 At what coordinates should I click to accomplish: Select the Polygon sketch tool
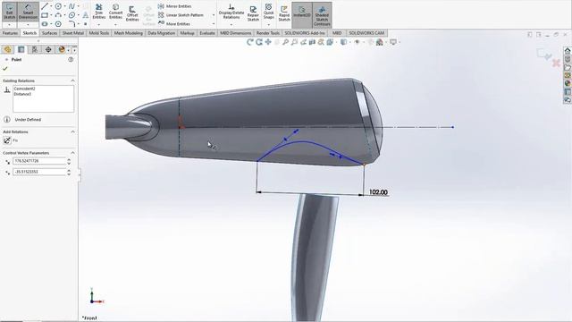(x=58, y=24)
